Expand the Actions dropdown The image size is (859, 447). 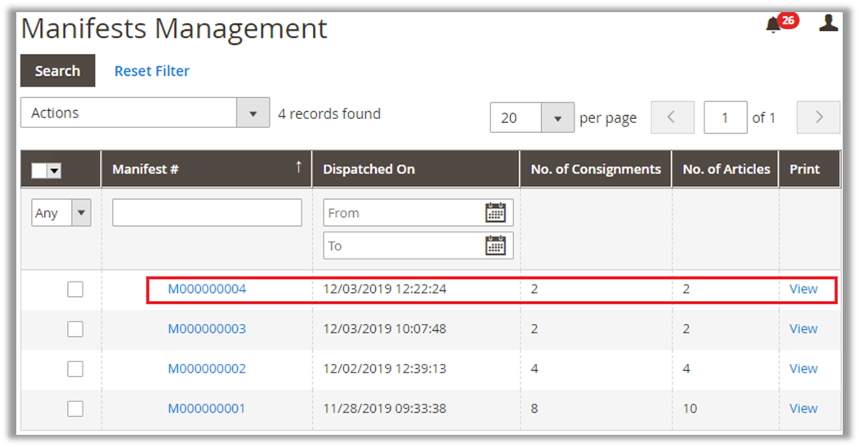pyautogui.click(x=253, y=113)
